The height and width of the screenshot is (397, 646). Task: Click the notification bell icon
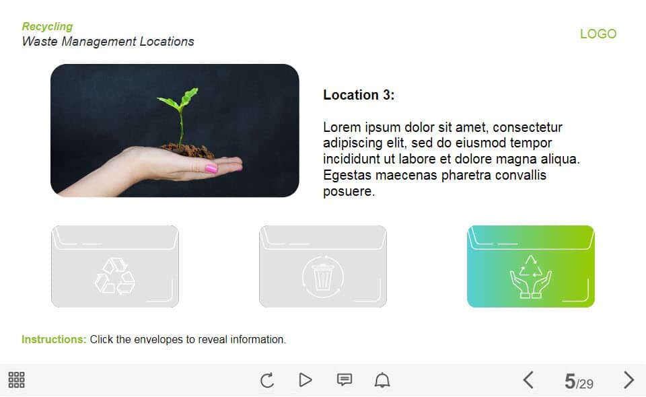(x=382, y=380)
